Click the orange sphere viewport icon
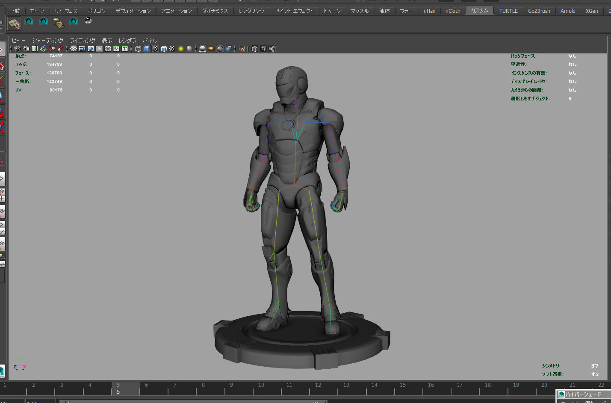Screen dimensions: 611x403 211,49
